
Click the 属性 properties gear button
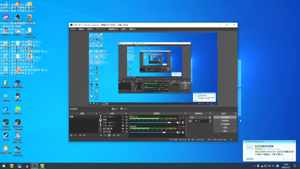tap(115, 109)
